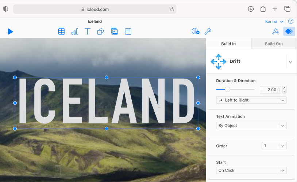Switch to the Build Out tab

[274, 44]
